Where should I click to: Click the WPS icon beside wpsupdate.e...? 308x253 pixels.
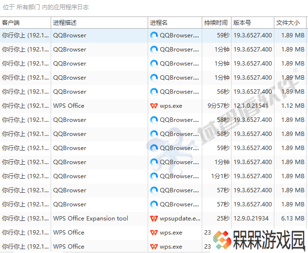point(154,219)
